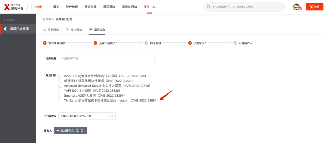Click the search magnifier icon

(x=208, y=7)
